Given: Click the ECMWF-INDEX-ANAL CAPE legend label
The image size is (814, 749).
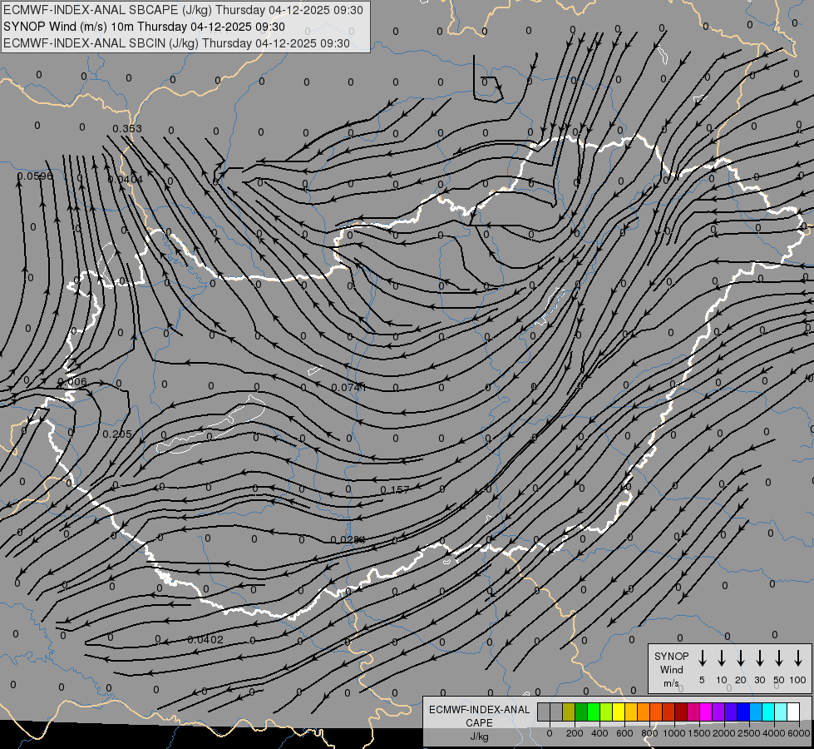Looking at the screenshot, I should pyautogui.click(x=479, y=716).
